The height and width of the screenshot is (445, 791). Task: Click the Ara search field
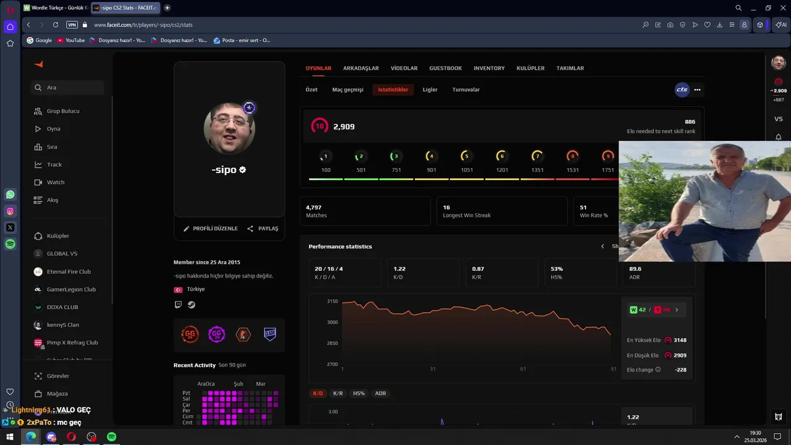point(67,88)
